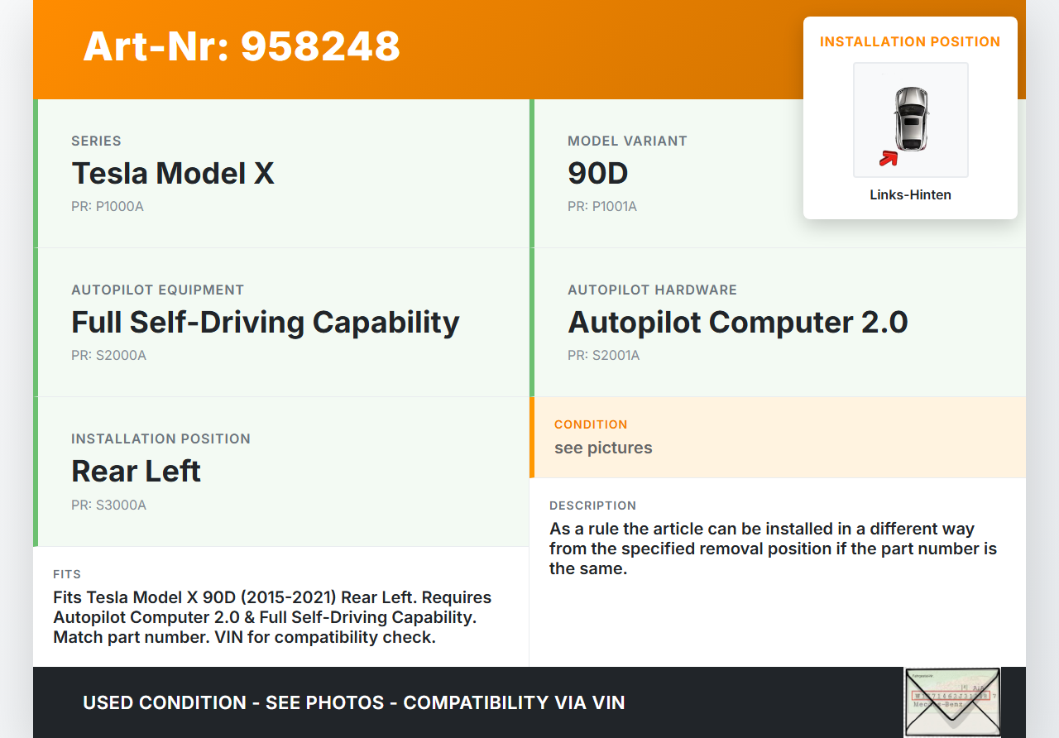Click the red arrow on car diagram

tap(889, 158)
